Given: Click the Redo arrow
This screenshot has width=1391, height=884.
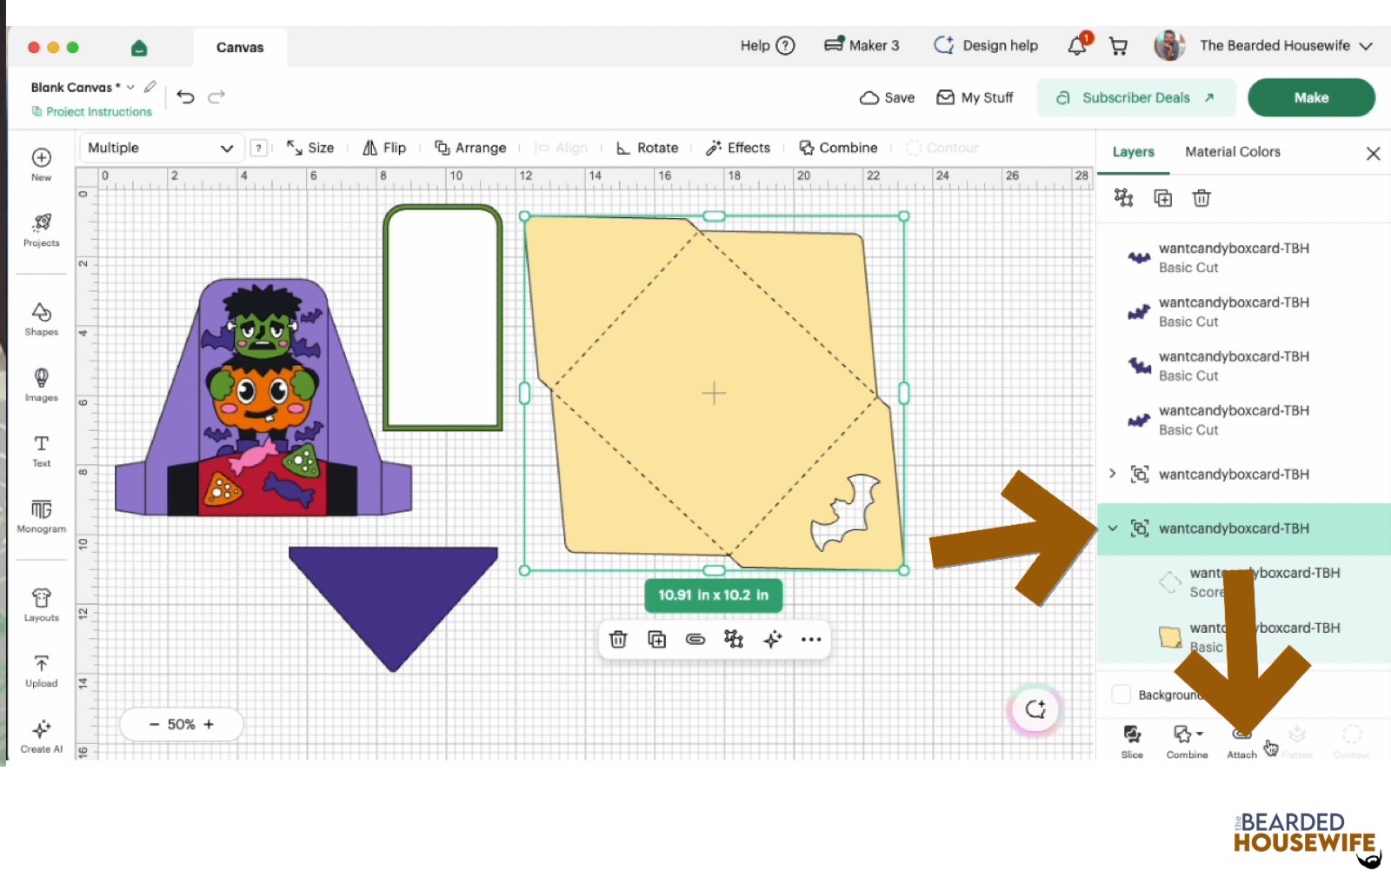Looking at the screenshot, I should click(x=216, y=96).
